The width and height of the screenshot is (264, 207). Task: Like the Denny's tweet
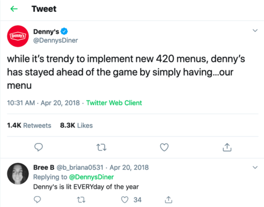[165, 147]
